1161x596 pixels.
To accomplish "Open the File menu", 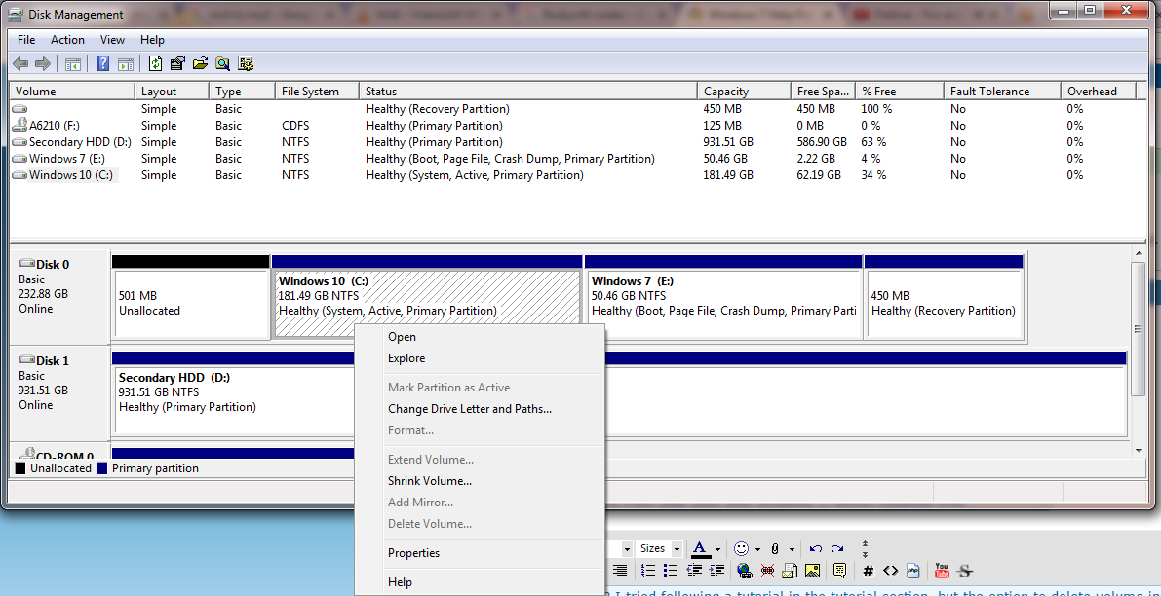I will point(26,40).
